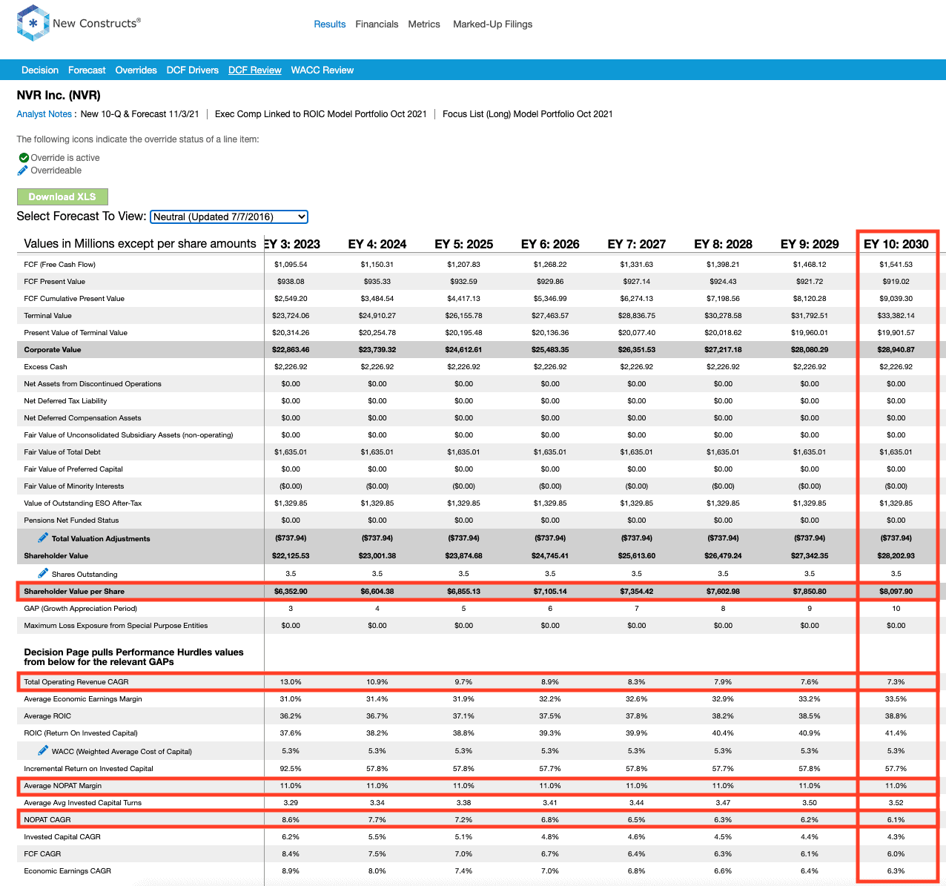The image size is (946, 886).
Task: Click the New Constructs hexagon logo
Action: [x=33, y=23]
